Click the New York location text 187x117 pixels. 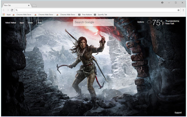point(170,24)
